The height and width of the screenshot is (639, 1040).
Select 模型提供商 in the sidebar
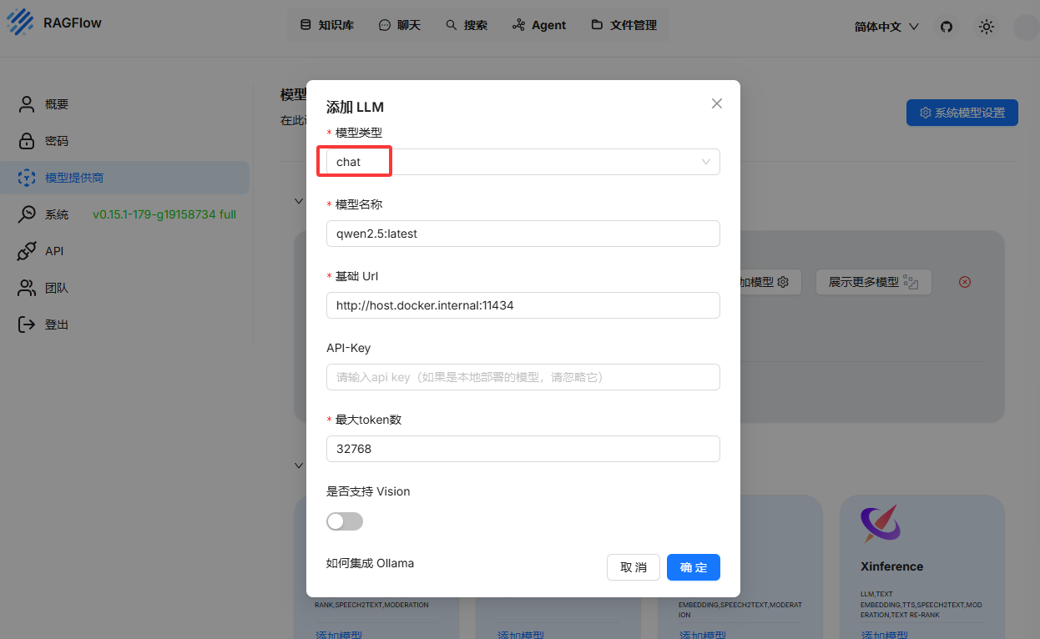coord(74,178)
